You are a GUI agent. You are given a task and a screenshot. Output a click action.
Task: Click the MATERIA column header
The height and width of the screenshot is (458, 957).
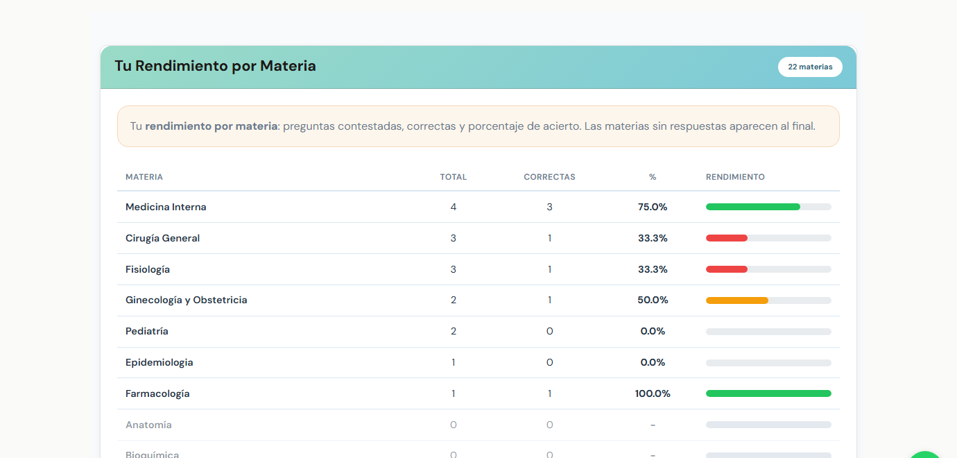click(x=144, y=177)
